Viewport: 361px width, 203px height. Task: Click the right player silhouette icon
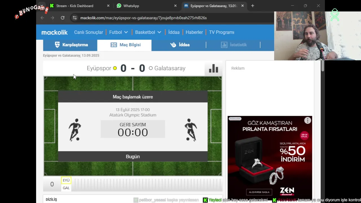coord(191,130)
